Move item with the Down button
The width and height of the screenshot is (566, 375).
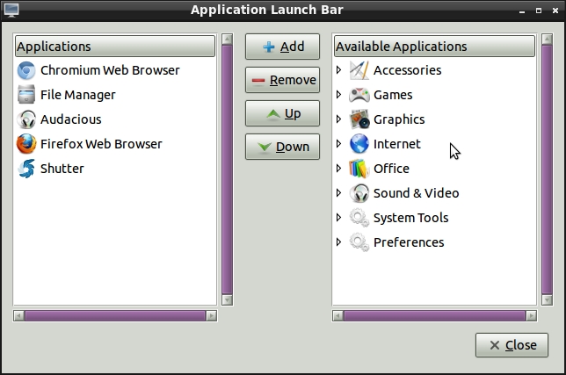pos(282,147)
